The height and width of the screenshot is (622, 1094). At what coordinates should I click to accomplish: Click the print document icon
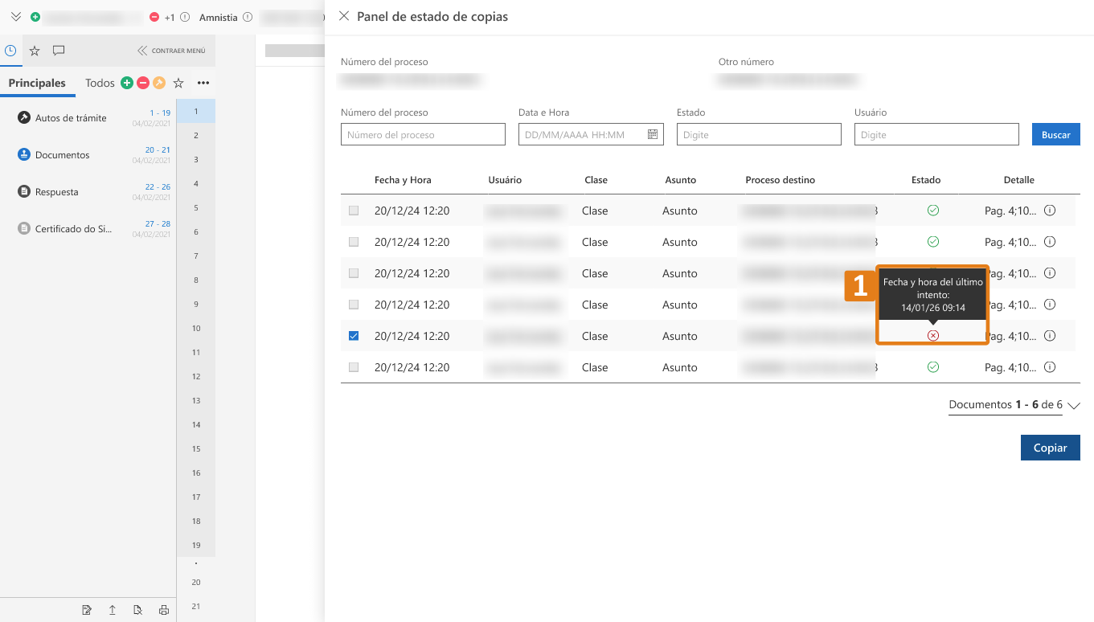coord(164,609)
